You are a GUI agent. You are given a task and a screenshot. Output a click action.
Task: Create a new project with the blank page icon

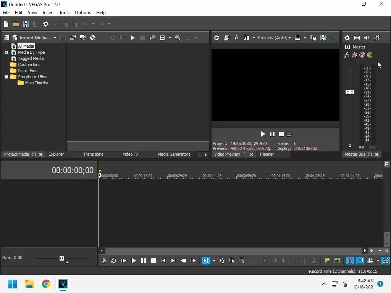6,24
